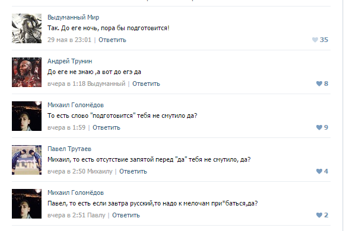Click Ответить under Андрей Трунин's comment

[146, 84]
